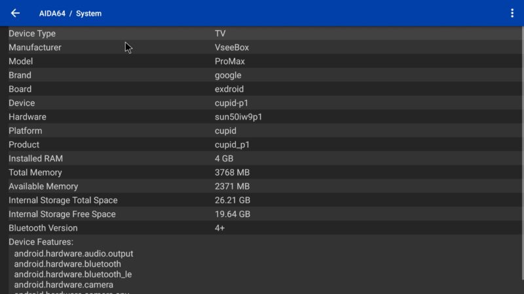524x294 pixels.
Task: Select the 2371 MB value
Action: [233, 186]
